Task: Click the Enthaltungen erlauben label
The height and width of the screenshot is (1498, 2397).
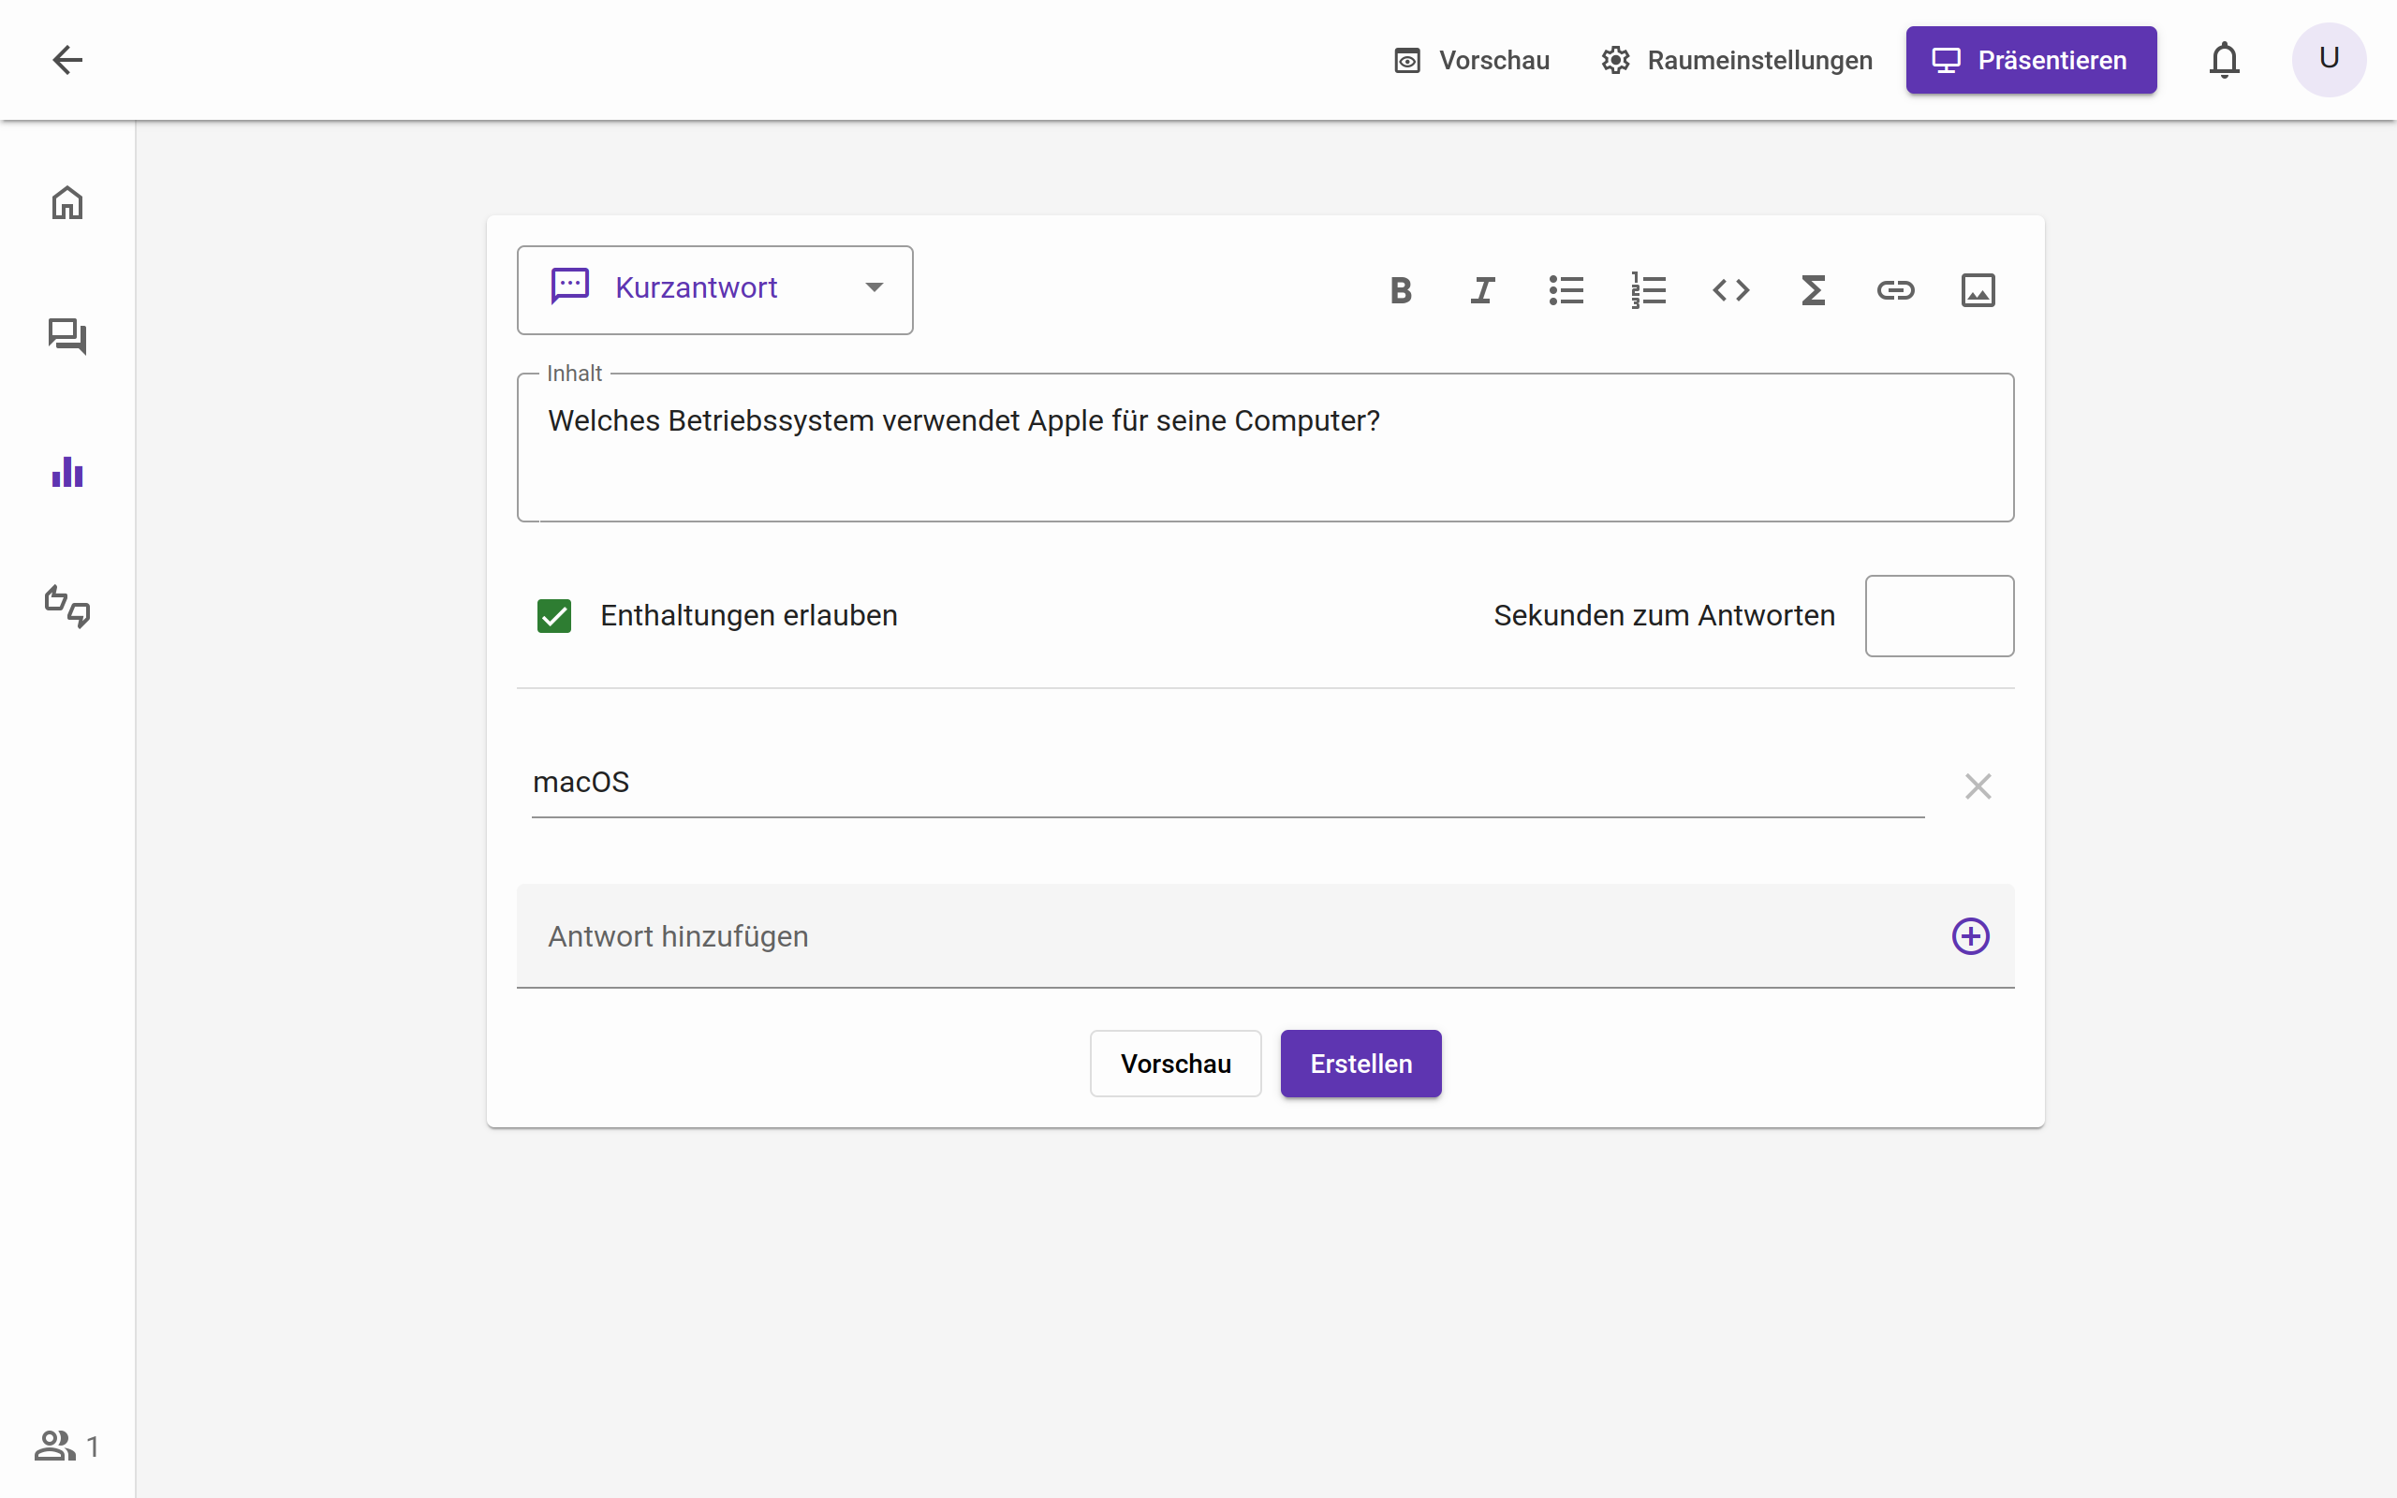Action: 748,615
